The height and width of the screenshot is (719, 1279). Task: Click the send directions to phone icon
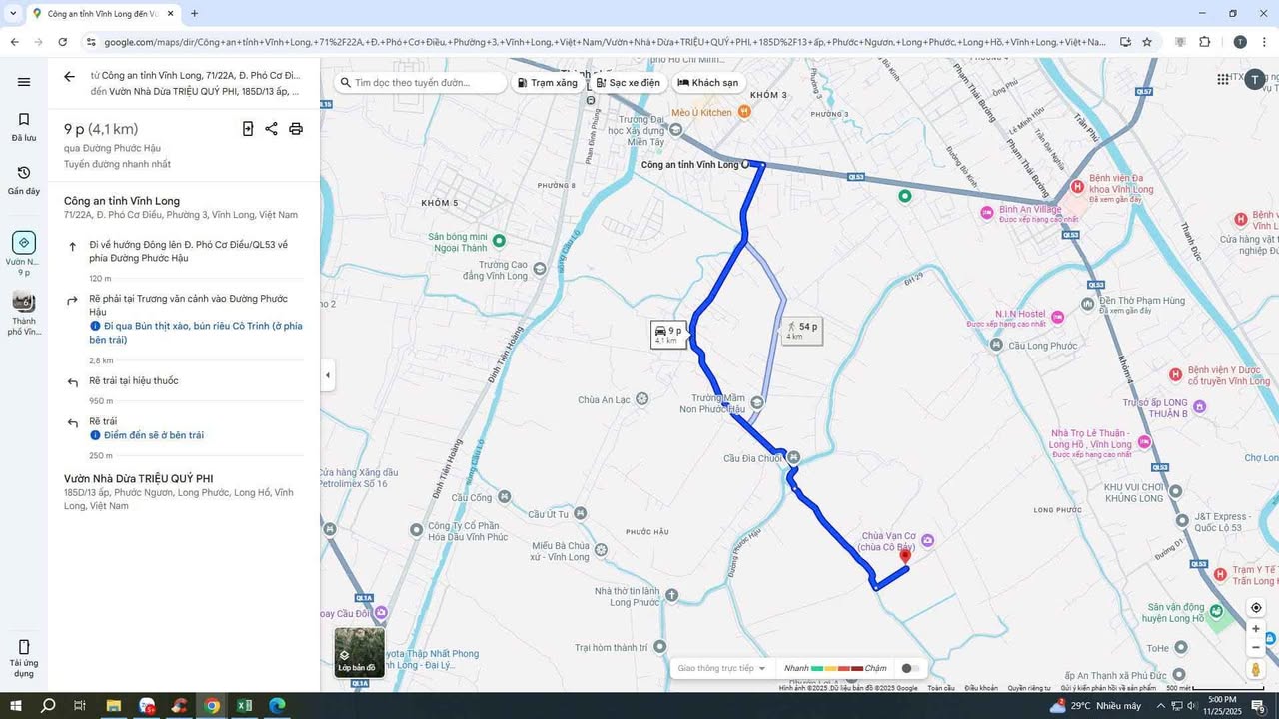click(x=248, y=128)
